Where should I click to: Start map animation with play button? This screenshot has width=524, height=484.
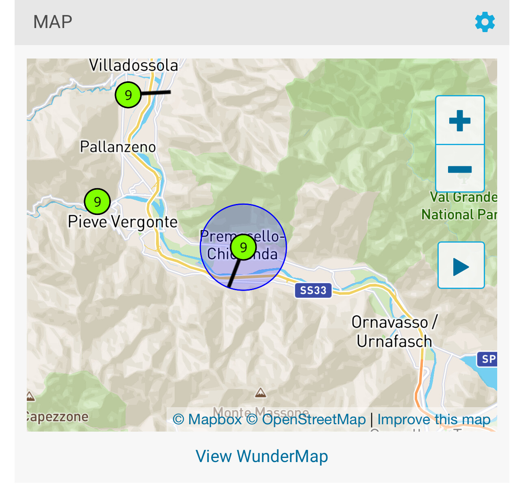(461, 265)
